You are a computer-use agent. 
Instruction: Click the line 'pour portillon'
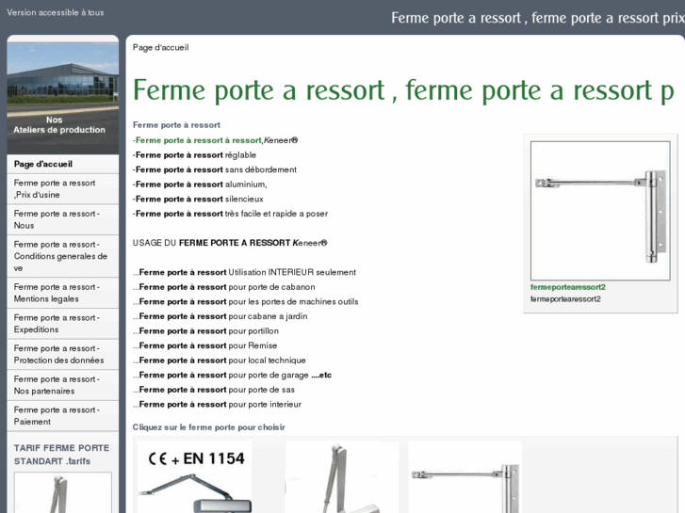[x=253, y=331]
